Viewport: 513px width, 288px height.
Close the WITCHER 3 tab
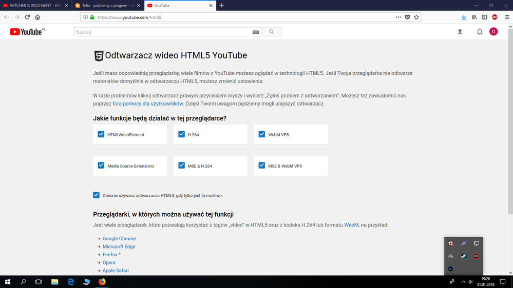pos(66,6)
